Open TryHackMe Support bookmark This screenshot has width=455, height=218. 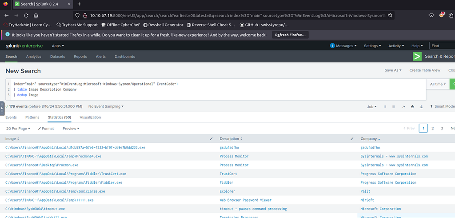(x=77, y=25)
